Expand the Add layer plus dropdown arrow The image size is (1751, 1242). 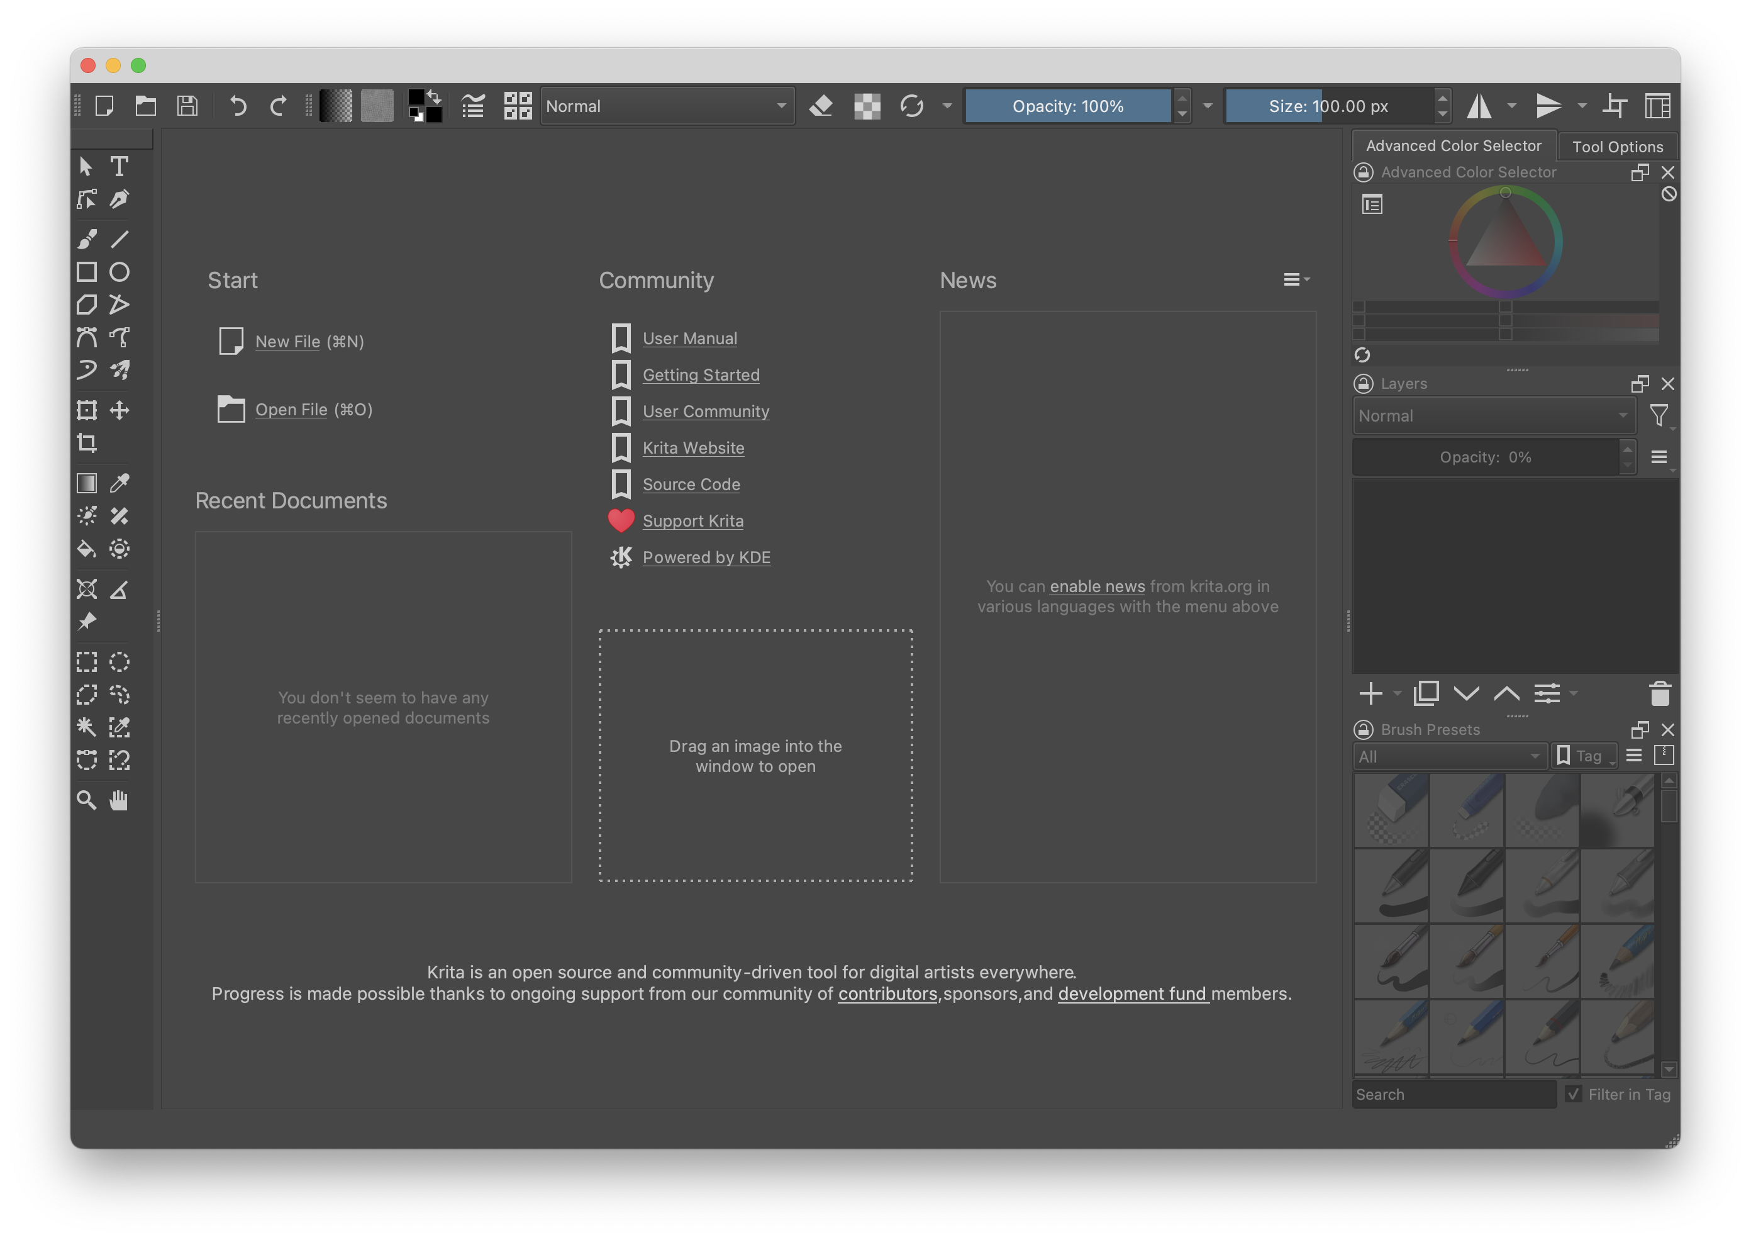(x=1396, y=693)
